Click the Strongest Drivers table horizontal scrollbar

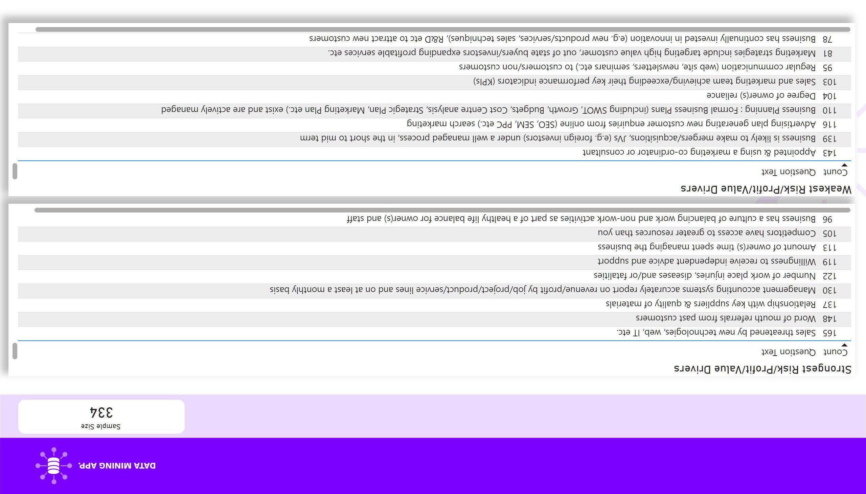(x=442, y=210)
